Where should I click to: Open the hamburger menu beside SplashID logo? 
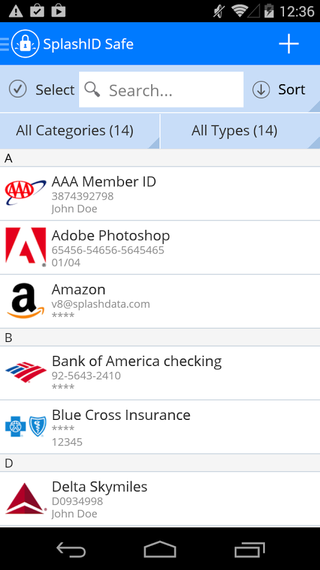pos(4,44)
